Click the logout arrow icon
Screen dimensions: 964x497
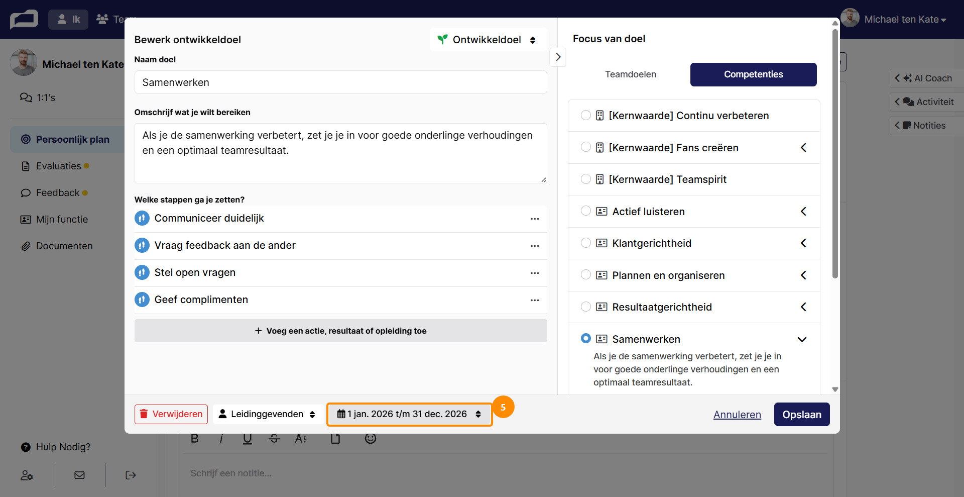pyautogui.click(x=131, y=475)
